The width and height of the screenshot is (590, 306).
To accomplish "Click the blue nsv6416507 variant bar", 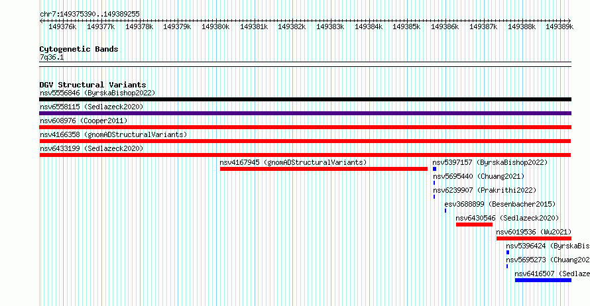I will point(543,280).
